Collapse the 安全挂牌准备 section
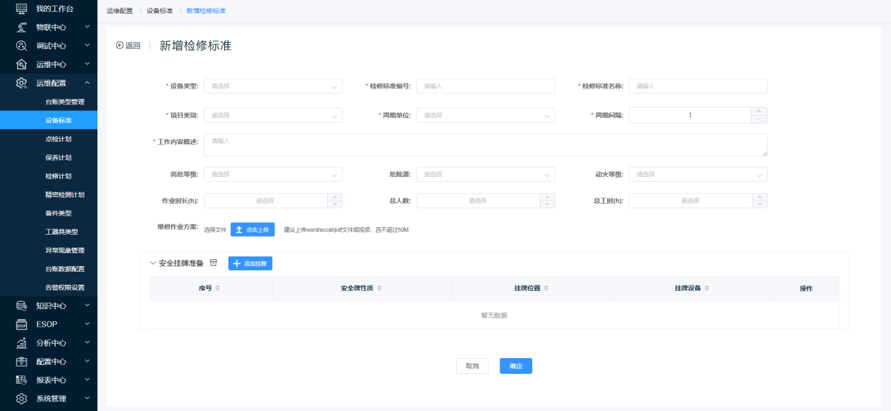Screen dimensions: 891x411 [x=153, y=263]
